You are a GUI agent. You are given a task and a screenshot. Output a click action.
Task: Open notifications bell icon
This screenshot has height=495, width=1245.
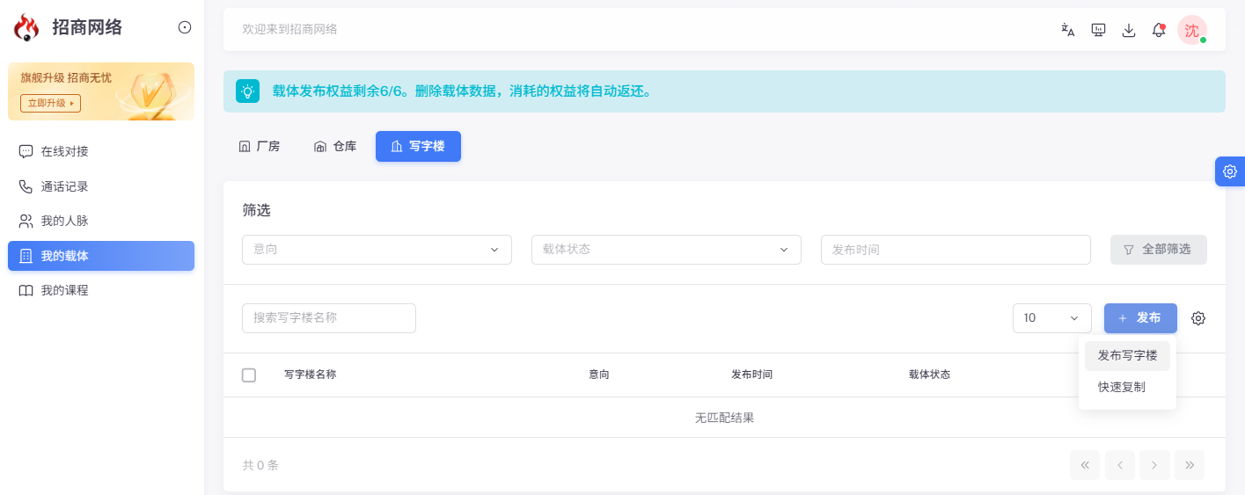1159,30
